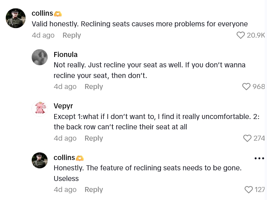
Task: Open the three-dot options menu on collins' reply
Action: coord(258,158)
